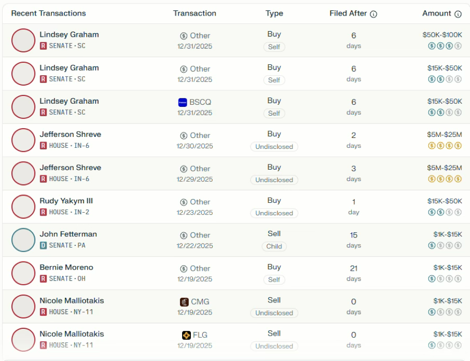Click the info icon beside Filed After
470x361 pixels.
click(x=374, y=14)
